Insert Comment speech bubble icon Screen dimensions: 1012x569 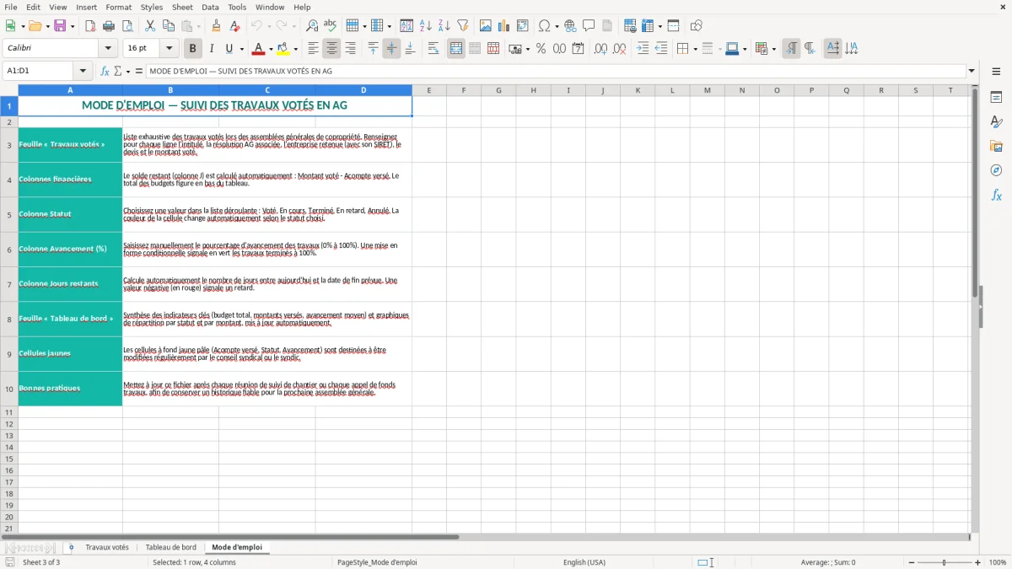589,26
